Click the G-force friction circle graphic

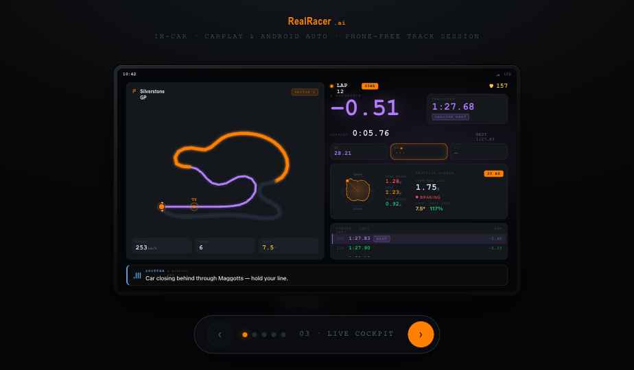(x=358, y=190)
